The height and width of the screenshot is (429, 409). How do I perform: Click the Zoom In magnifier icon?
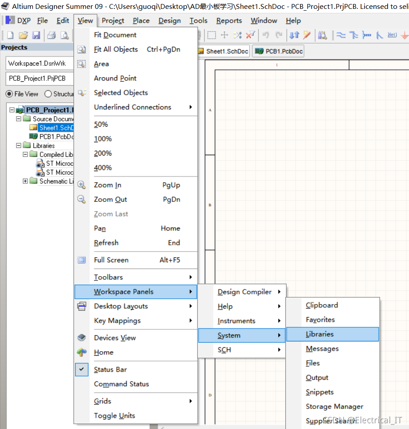[x=81, y=185]
